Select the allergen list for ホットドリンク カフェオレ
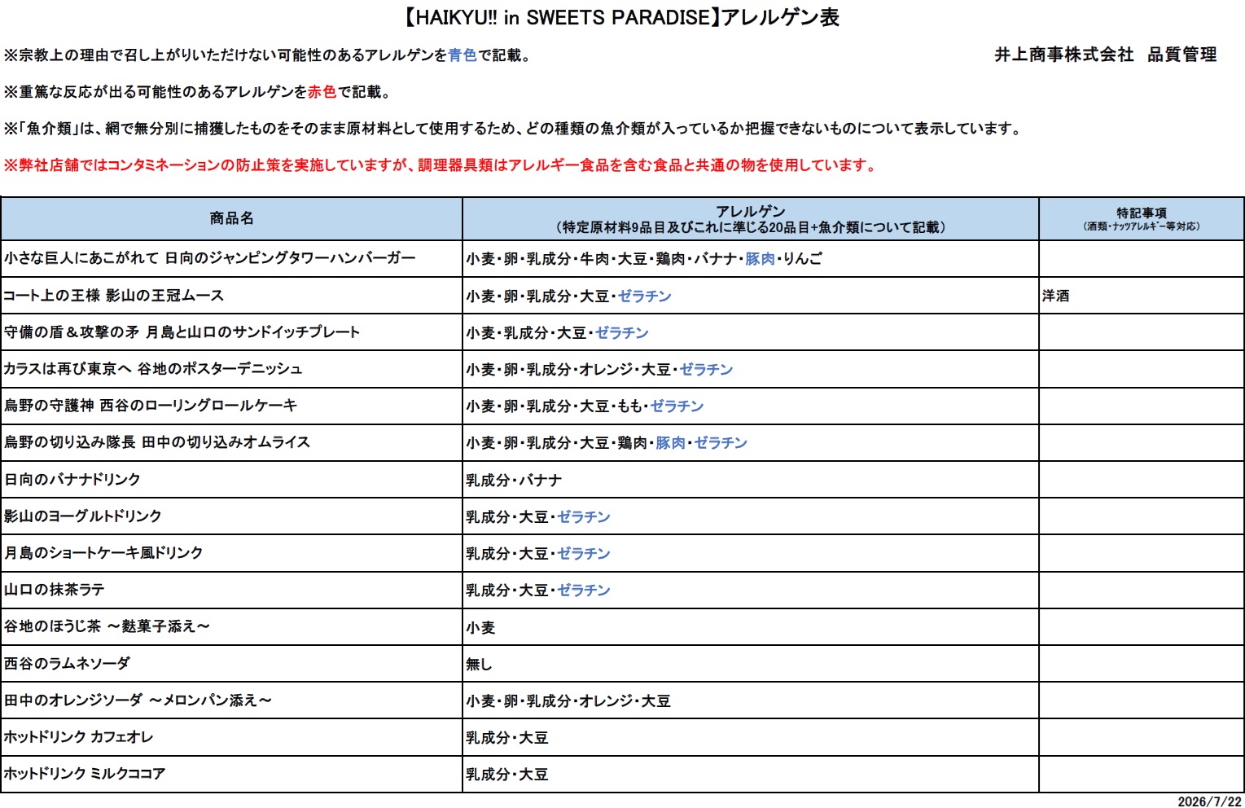Viewport: 1245px width, 808px height. pos(507,737)
